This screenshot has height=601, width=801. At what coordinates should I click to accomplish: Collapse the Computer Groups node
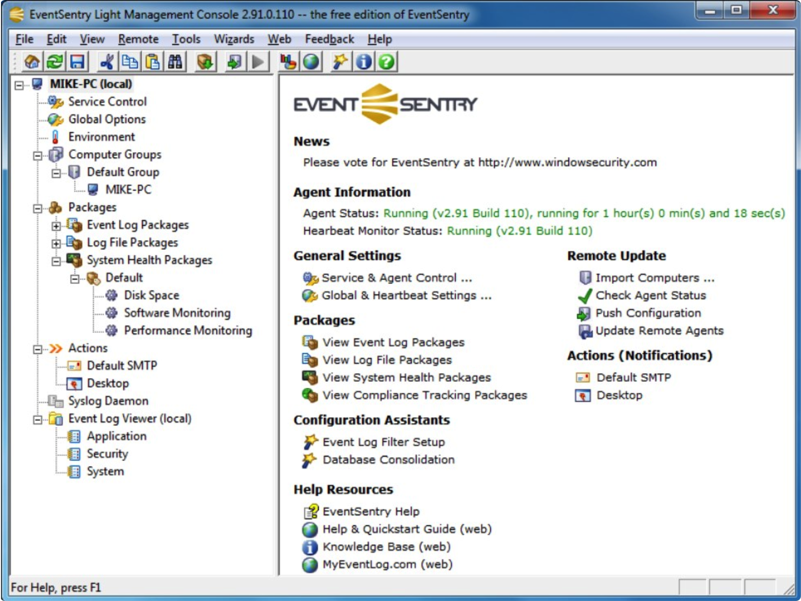[x=38, y=156]
